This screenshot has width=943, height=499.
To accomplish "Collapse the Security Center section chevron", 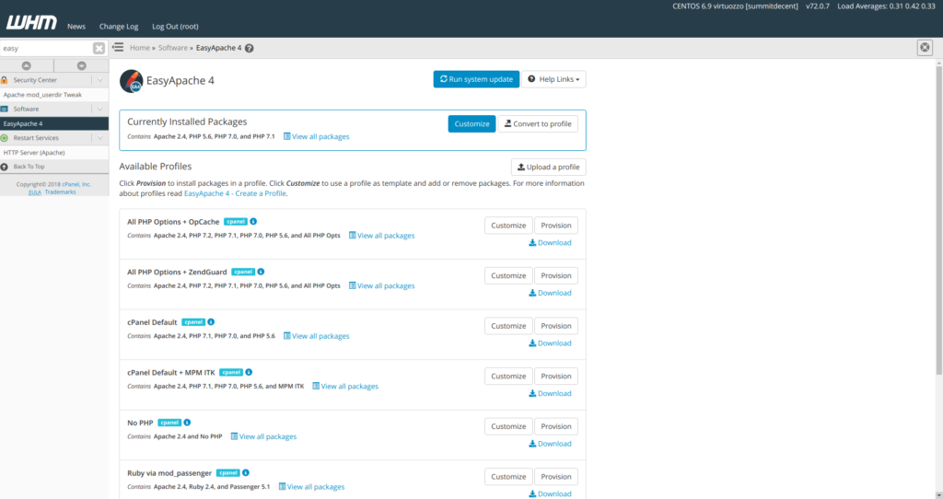I will tap(99, 80).
